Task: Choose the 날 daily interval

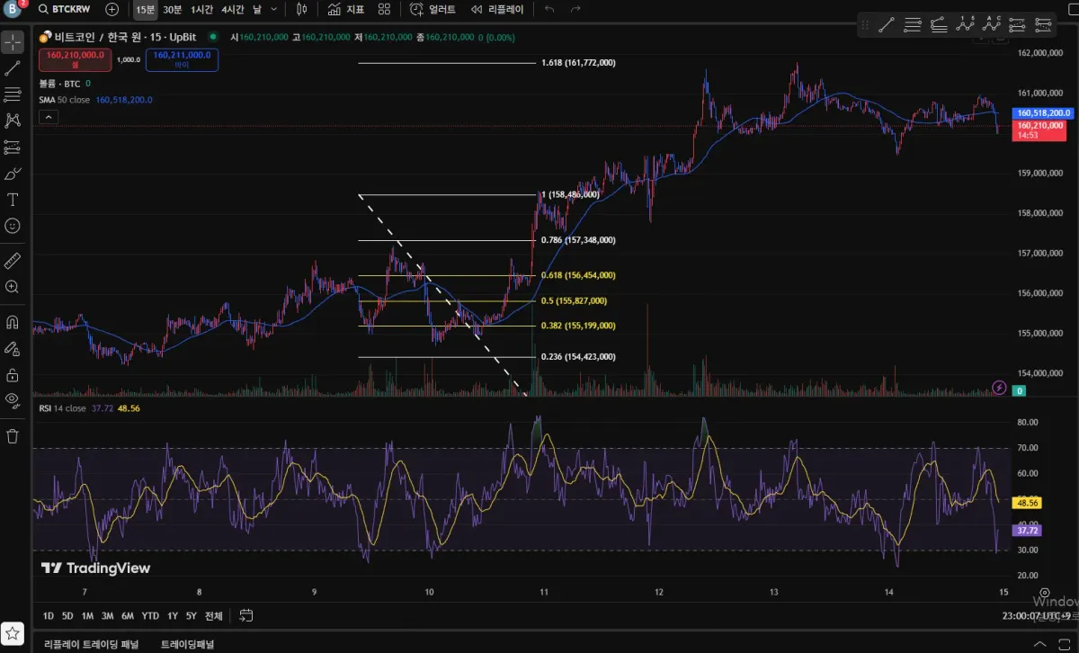Action: (258, 9)
